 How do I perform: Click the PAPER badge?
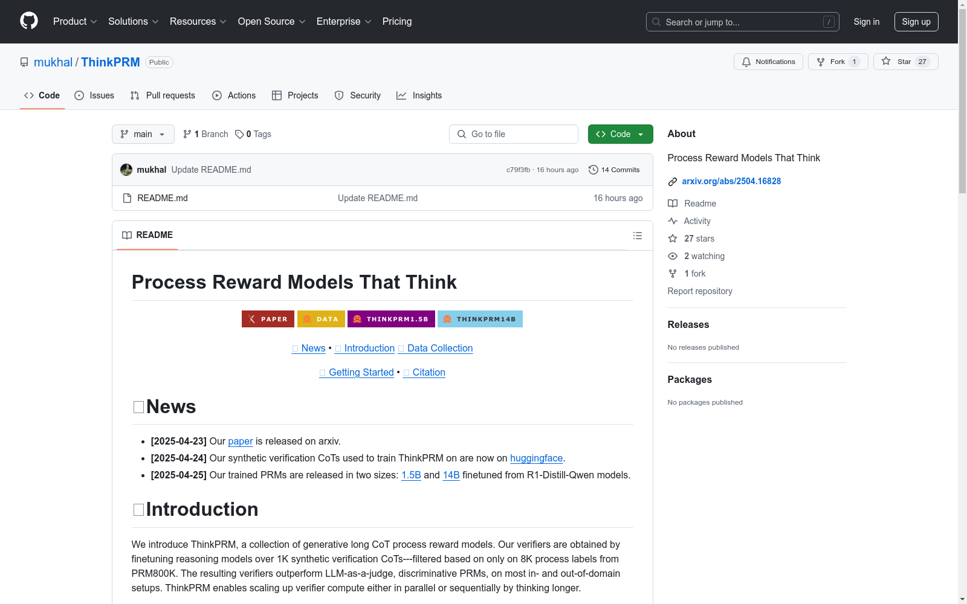tap(268, 319)
